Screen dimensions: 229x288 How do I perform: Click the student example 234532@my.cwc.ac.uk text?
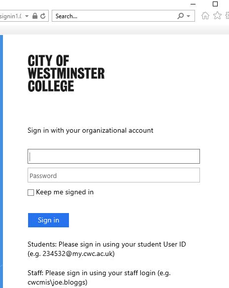[78, 253]
